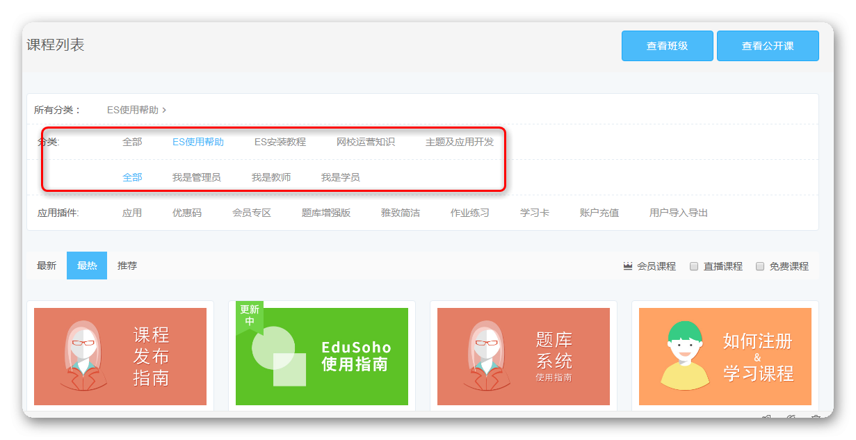This screenshot has height=440, width=856.
Task: Open the 课程发布指南 course thumbnail
Action: tap(120, 357)
